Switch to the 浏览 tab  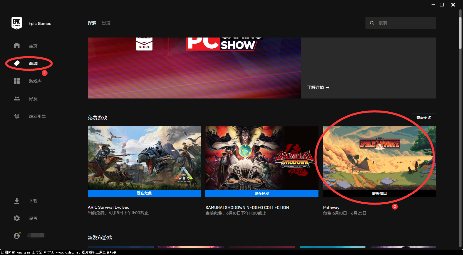(x=106, y=23)
